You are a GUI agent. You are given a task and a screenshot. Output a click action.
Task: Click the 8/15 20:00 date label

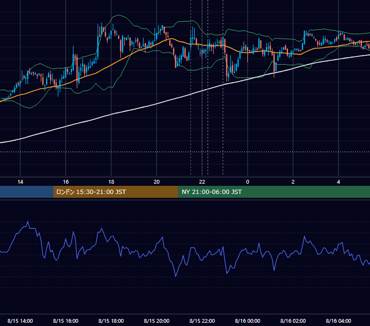(x=157, y=321)
